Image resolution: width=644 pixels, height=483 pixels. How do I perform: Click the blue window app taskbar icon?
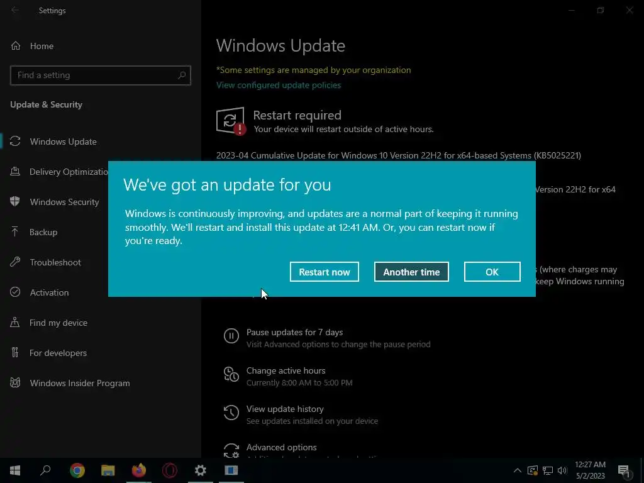tap(231, 470)
